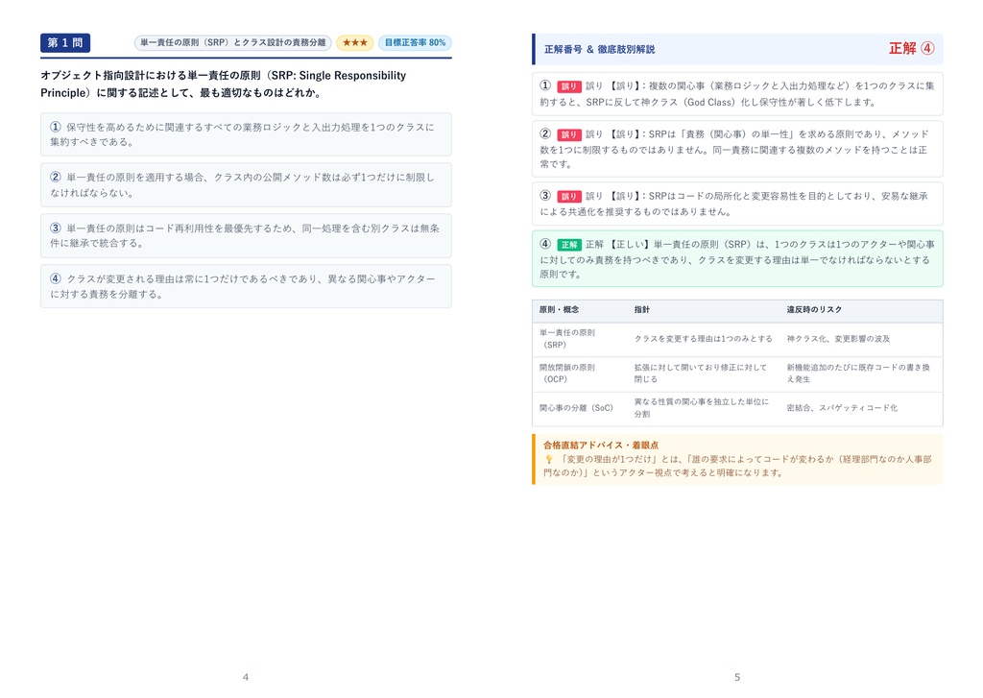Image resolution: width=983 pixels, height=698 pixels.
Task: Click the three-star difficulty badge
Action: [x=355, y=42]
